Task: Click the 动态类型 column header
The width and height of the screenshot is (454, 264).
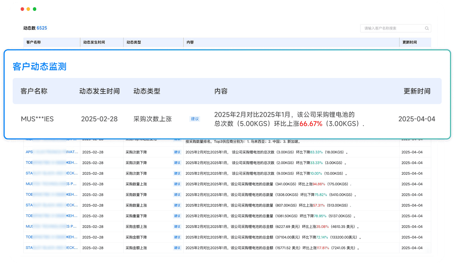Action: (134, 42)
